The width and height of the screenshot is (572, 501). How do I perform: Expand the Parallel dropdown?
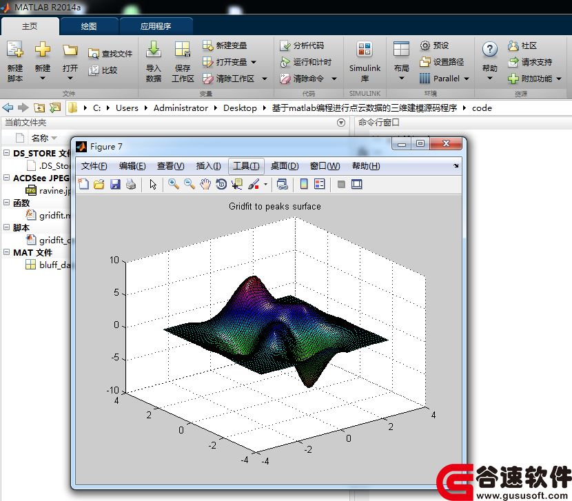(466, 79)
